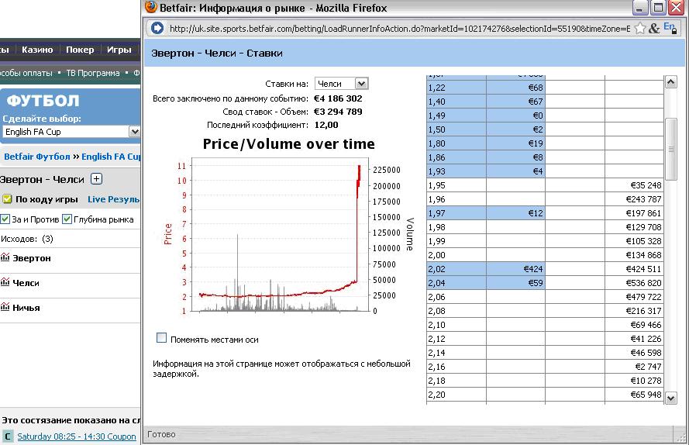Click the yellow in-play checkmark icon
Viewport: 689px width, 445px height.
pos(7,199)
